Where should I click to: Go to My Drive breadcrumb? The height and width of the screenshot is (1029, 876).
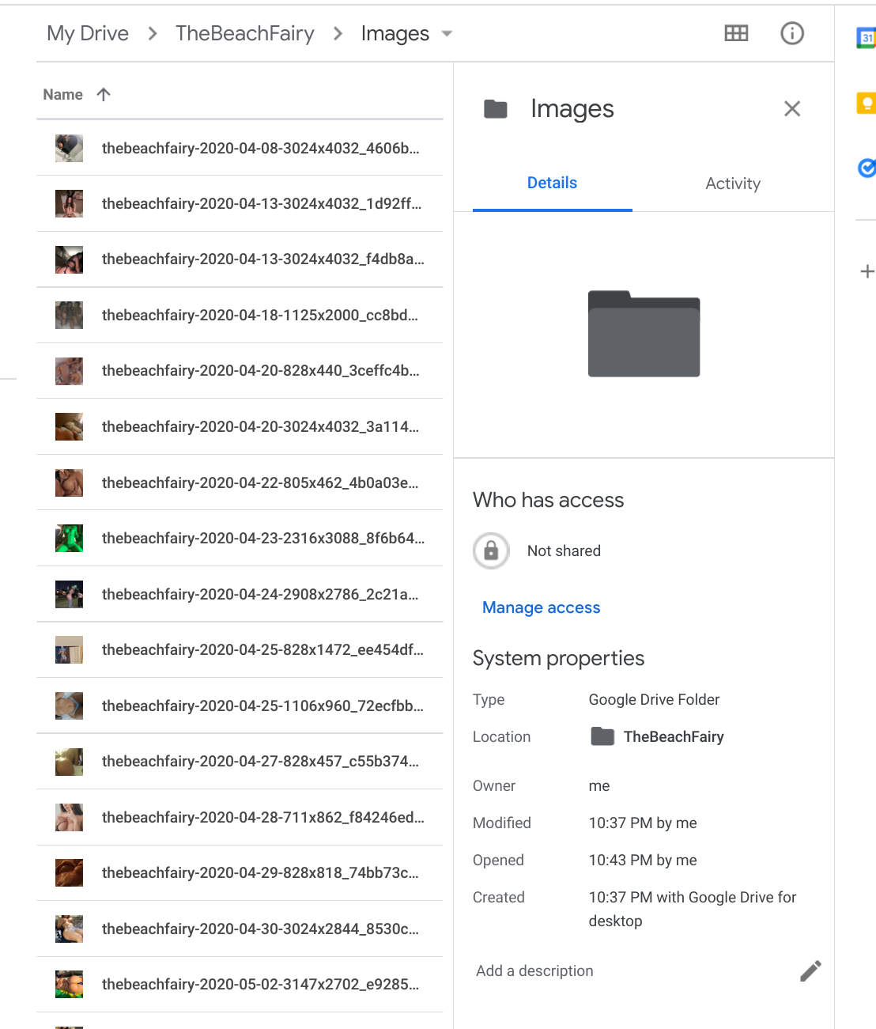(88, 33)
